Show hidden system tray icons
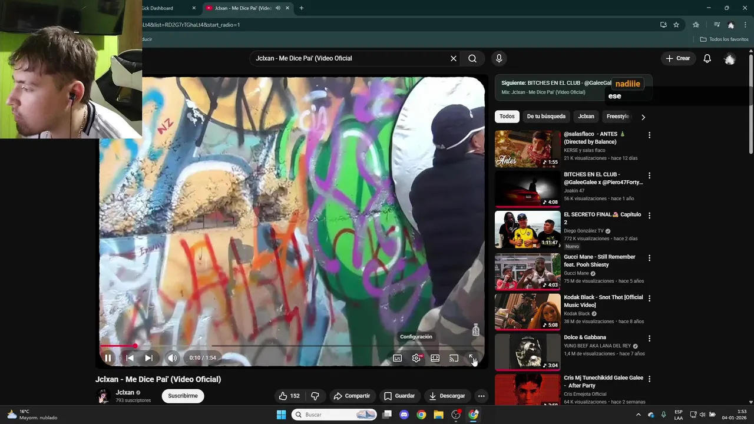 click(638, 415)
